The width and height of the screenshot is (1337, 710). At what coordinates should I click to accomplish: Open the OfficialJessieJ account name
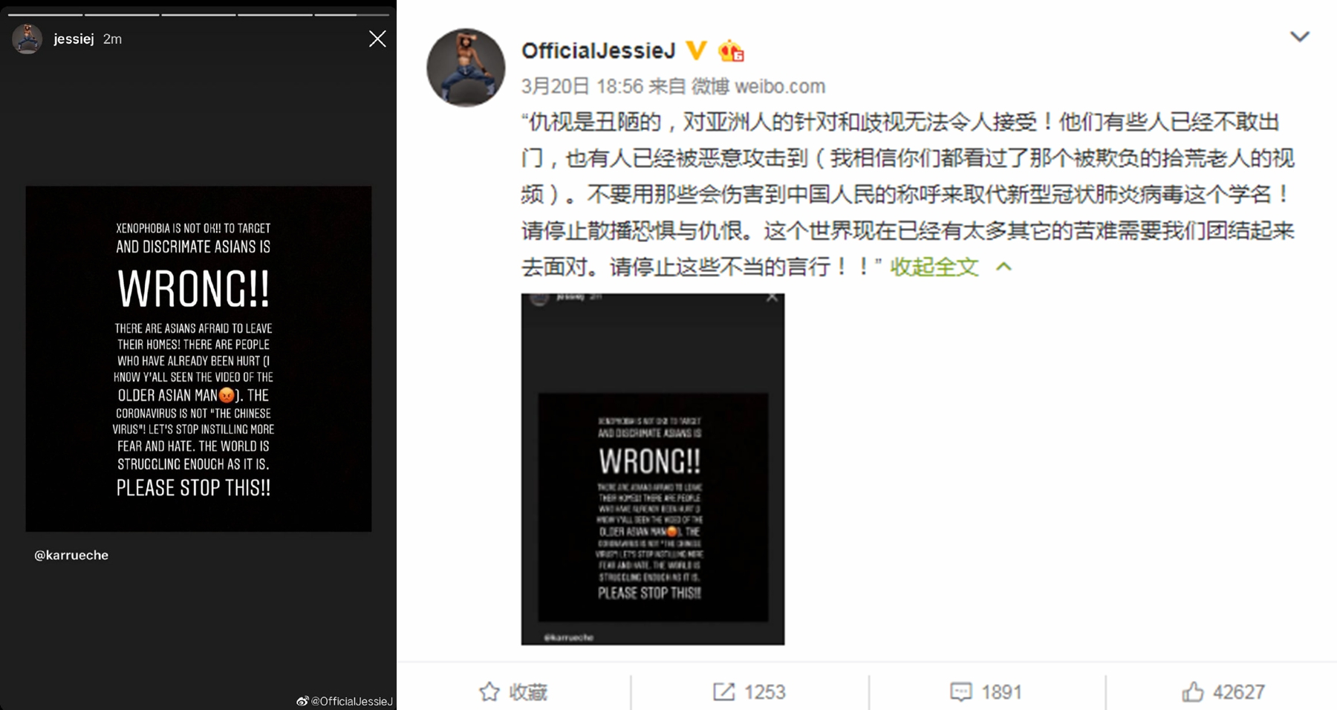(x=599, y=51)
